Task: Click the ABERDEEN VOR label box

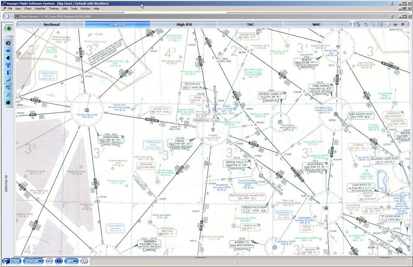Action: 150,244
